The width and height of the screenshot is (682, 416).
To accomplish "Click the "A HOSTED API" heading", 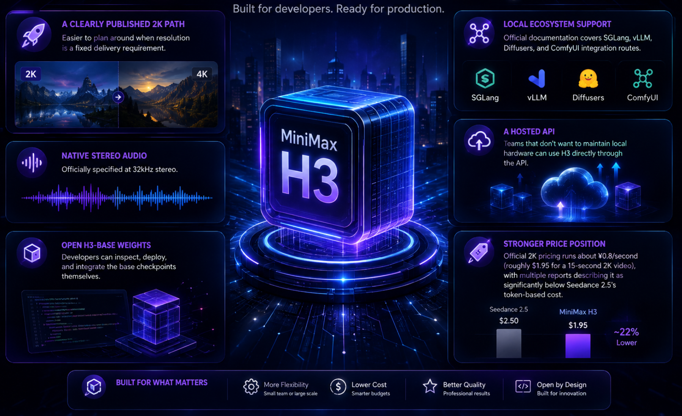I will (x=529, y=132).
